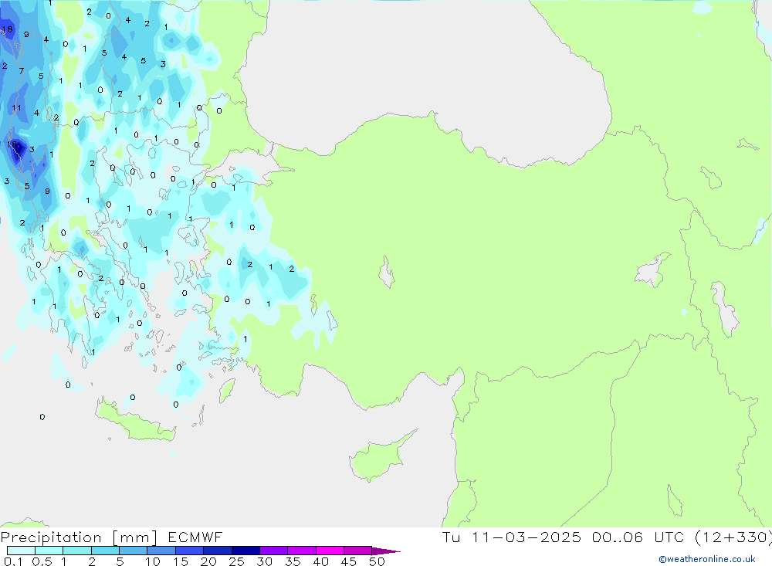Pick the 40–45 mm magenta legend swatch
Screen dimensions: 772x566
point(330,551)
